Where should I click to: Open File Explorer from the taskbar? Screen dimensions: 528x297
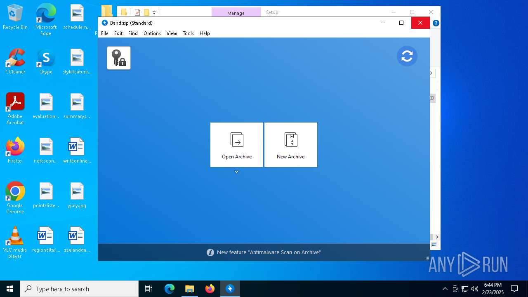[190, 289]
